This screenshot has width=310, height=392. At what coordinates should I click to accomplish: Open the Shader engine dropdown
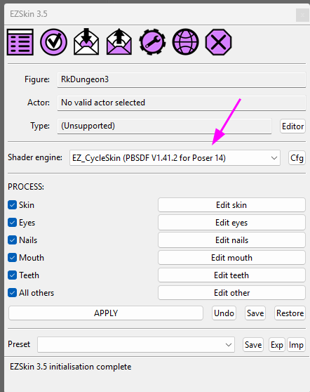pyautogui.click(x=175, y=158)
